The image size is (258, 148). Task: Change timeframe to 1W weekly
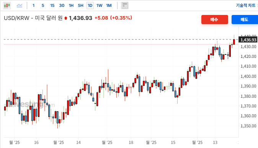pyautogui.click(x=100, y=6)
